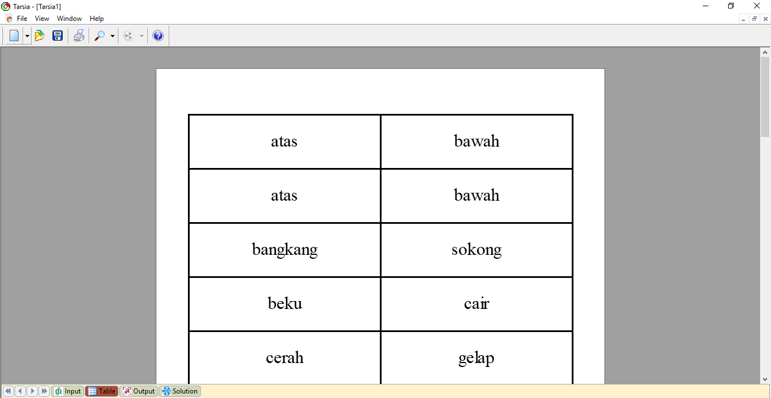Create a new Tarsia document

coord(14,36)
